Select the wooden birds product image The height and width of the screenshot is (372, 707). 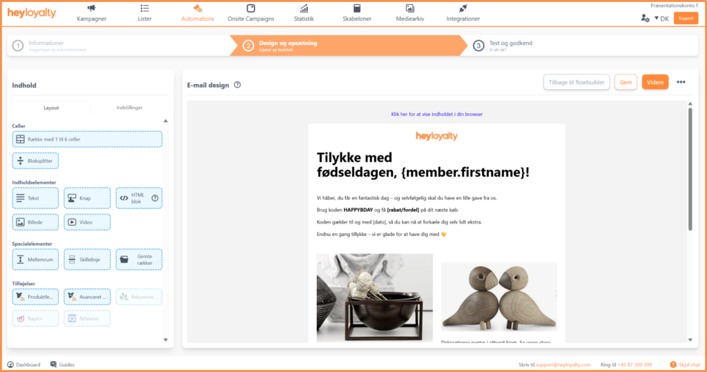tap(498, 297)
